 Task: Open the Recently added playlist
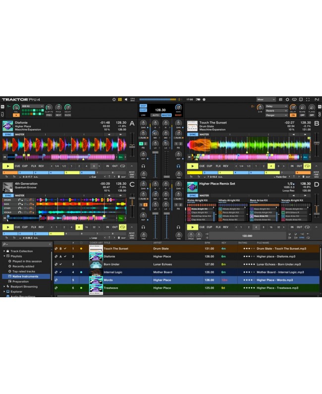[x=23, y=266]
